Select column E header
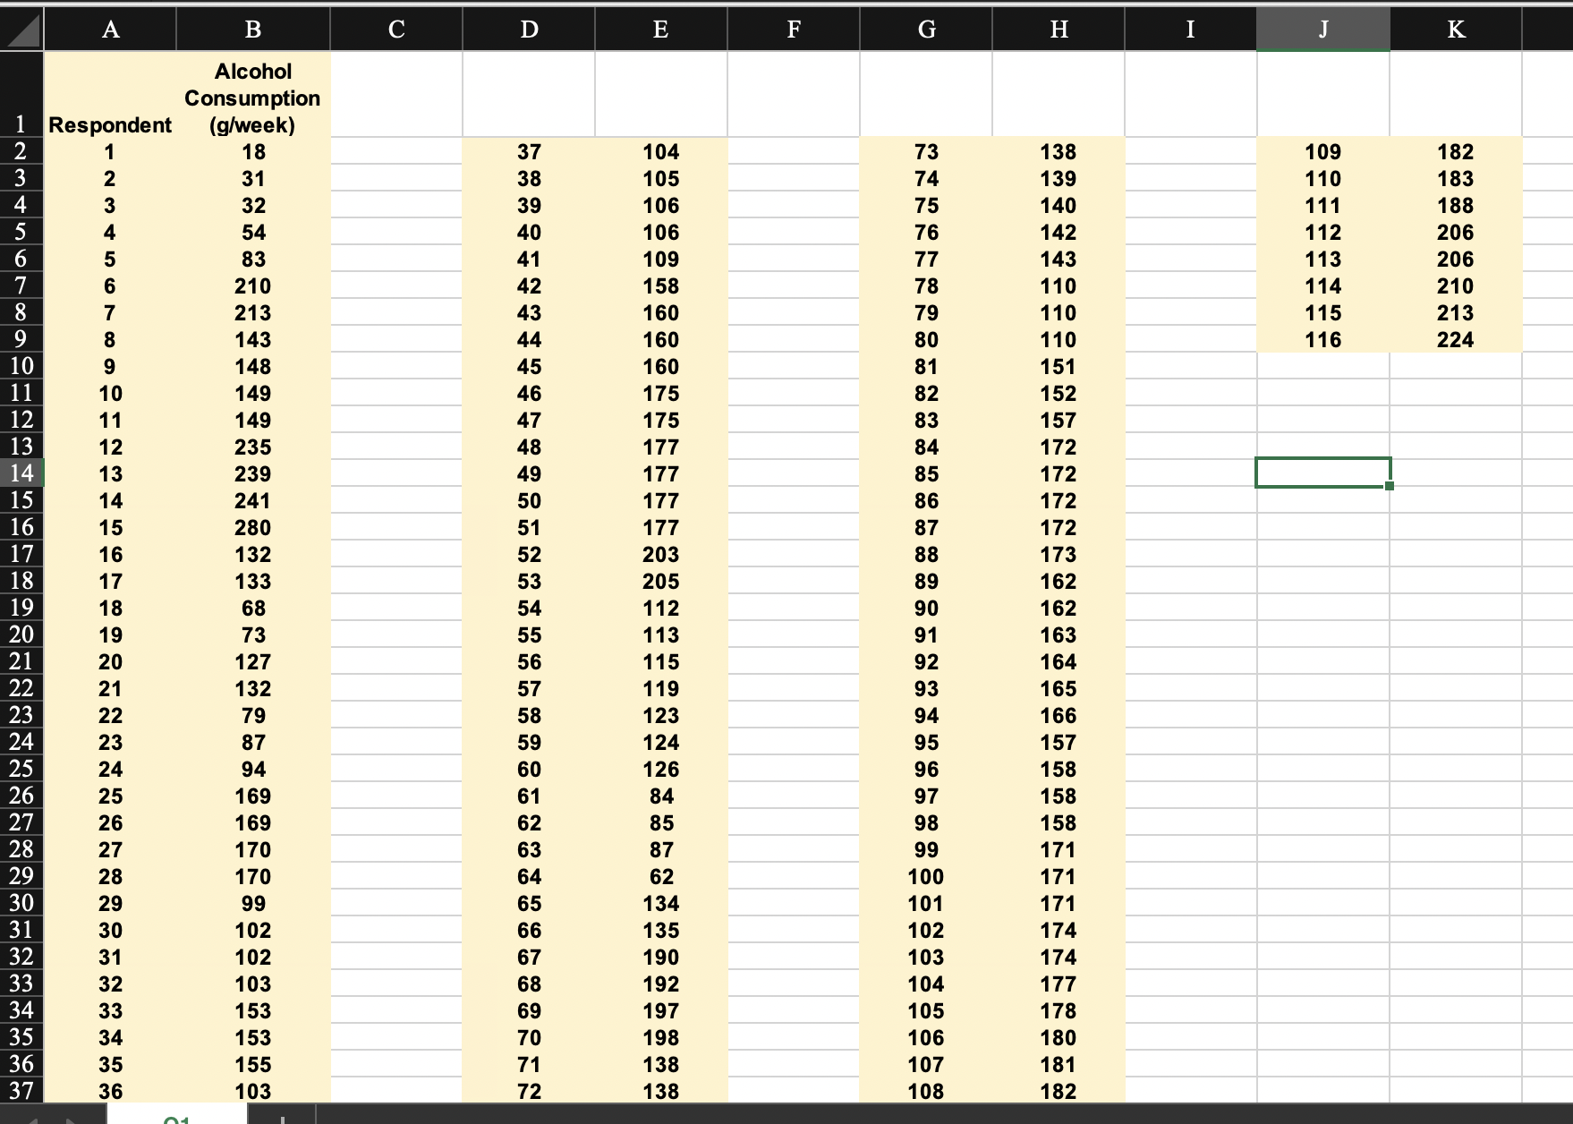Screen dimensions: 1573x1124 click(659, 28)
